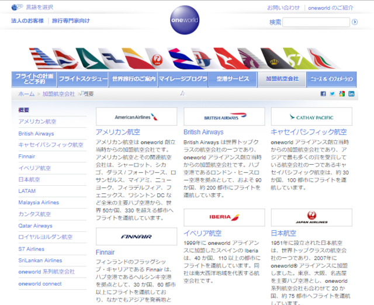Open the Iberia logo card

pyautogui.click(x=224, y=217)
